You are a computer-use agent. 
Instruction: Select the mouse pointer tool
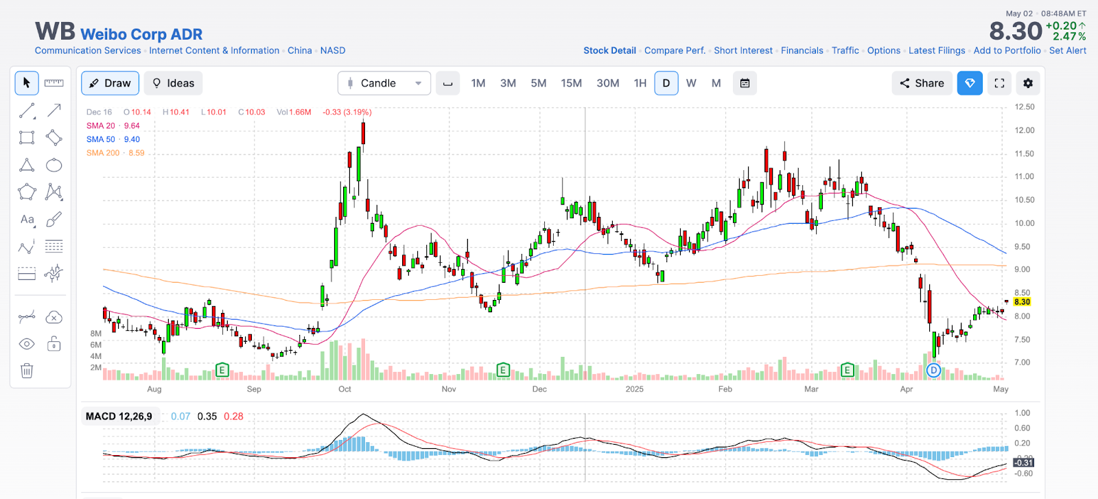[27, 83]
